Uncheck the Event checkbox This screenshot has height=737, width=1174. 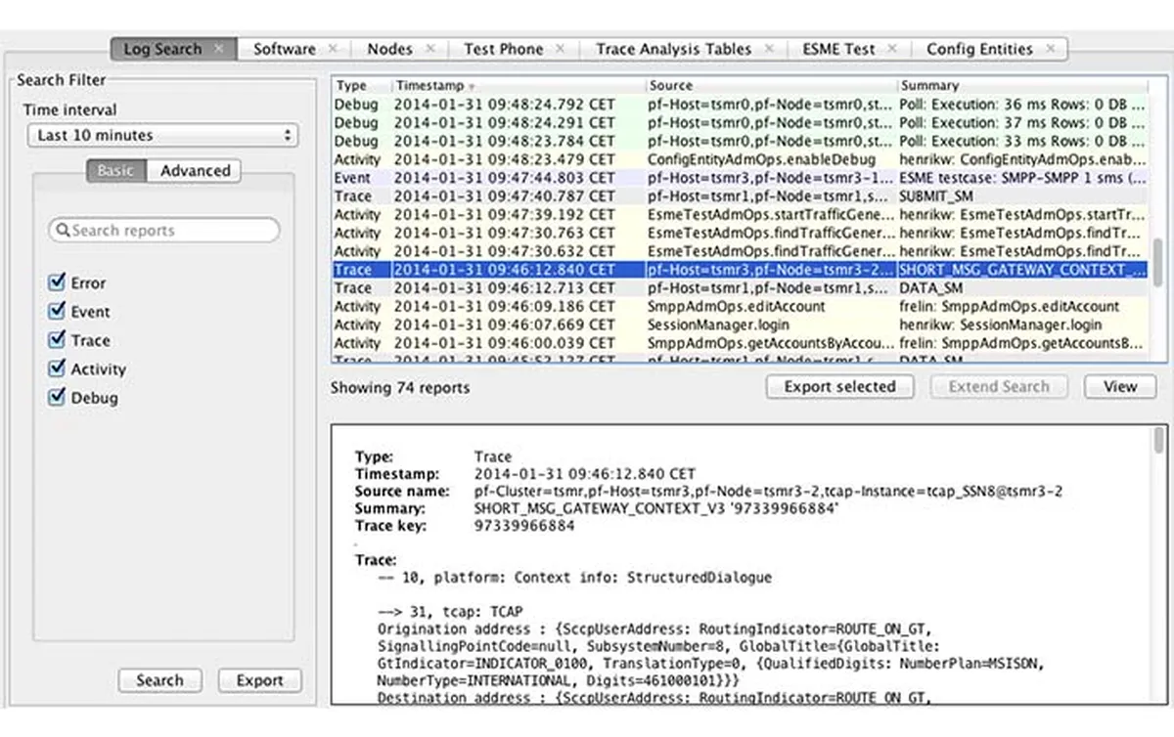tap(56, 312)
